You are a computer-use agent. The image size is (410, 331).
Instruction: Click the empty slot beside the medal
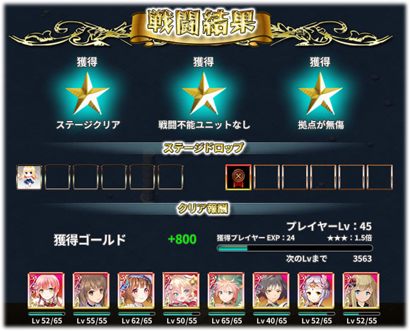point(266,177)
